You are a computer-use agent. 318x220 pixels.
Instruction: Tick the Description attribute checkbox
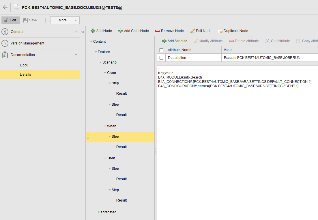(161, 58)
